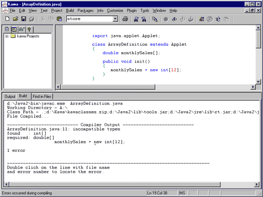Paste from clipboard with the clipboard icon
Image resolution: width=263 pixels, height=197 pixels.
pyautogui.click(x=59, y=19)
